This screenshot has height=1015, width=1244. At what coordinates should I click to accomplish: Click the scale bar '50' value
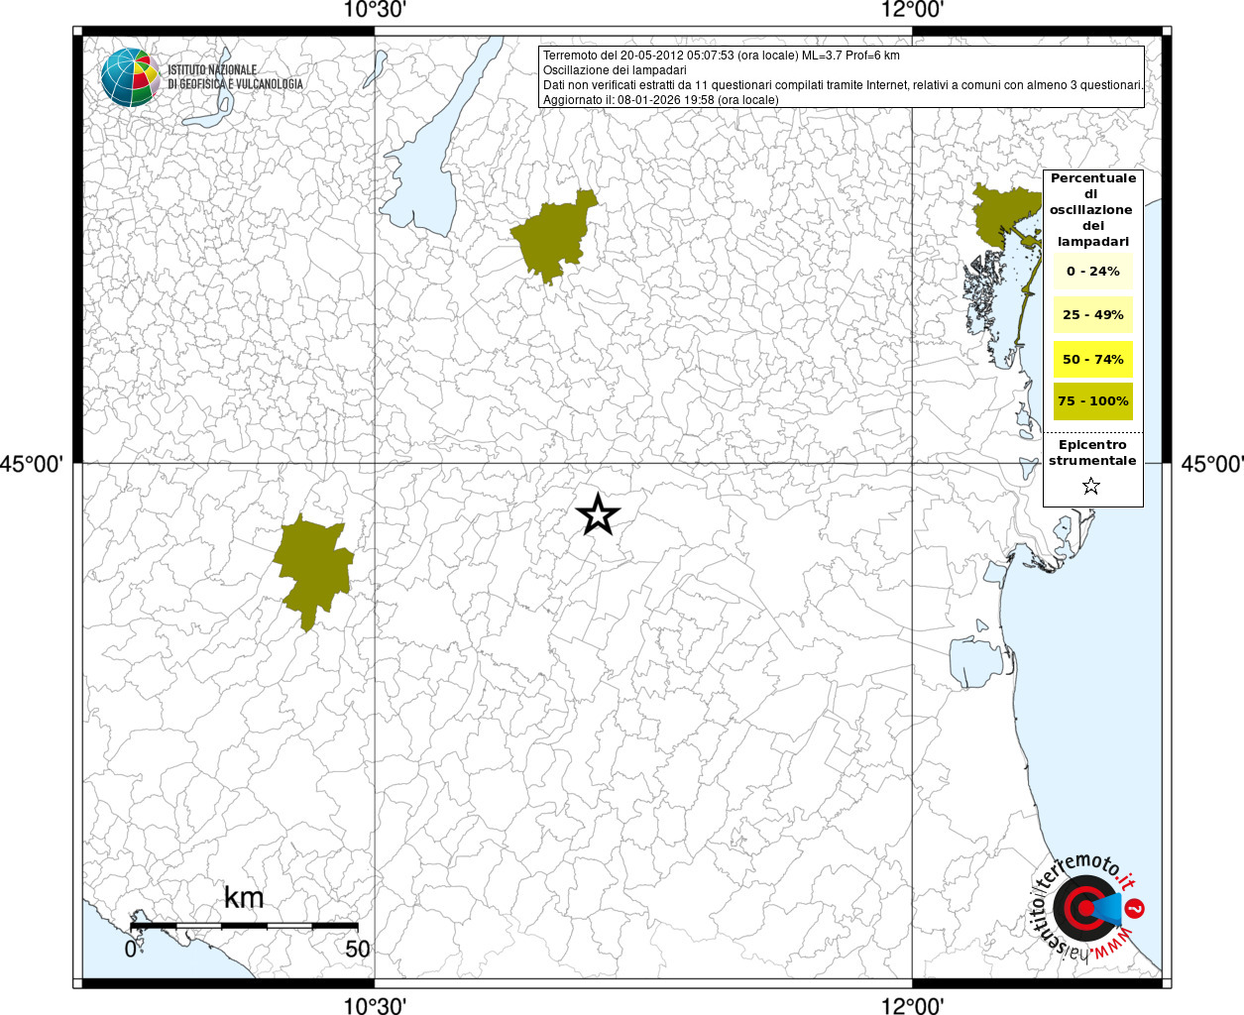pos(358,949)
